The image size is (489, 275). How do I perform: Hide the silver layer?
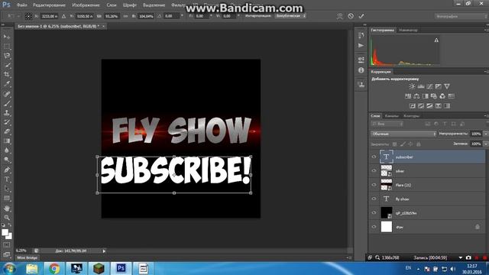[374, 171]
